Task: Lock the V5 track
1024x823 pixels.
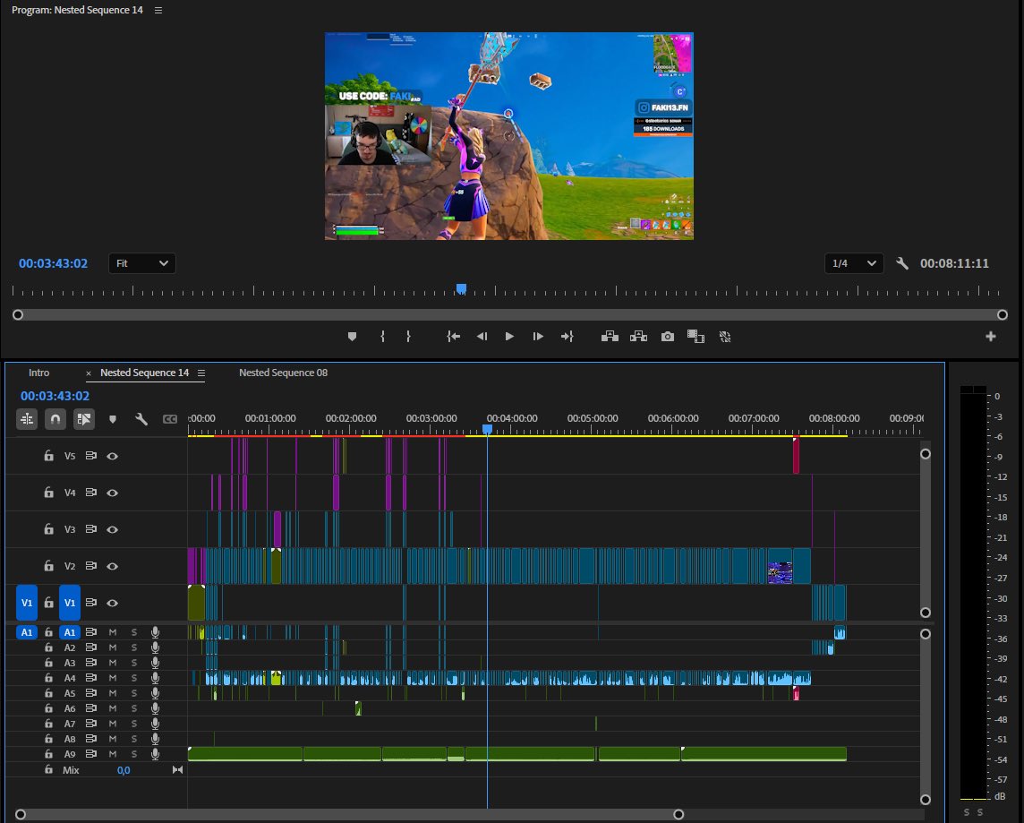Action: click(48, 456)
